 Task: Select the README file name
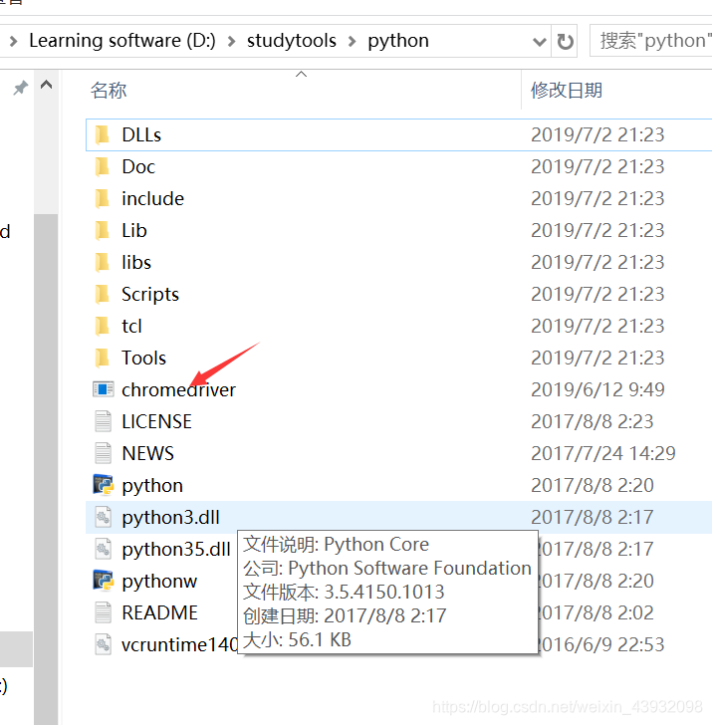click(x=159, y=613)
